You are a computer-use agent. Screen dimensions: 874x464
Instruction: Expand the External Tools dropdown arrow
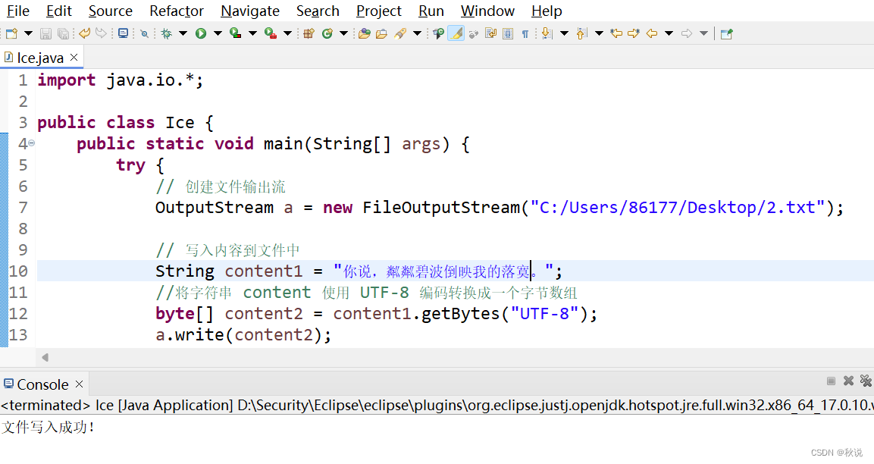(x=287, y=34)
